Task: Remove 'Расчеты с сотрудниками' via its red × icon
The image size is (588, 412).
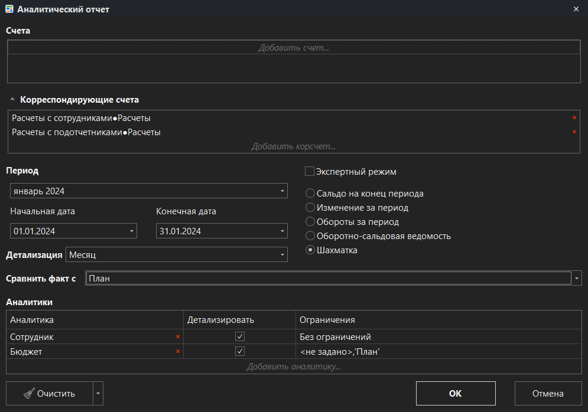Action: click(573, 117)
